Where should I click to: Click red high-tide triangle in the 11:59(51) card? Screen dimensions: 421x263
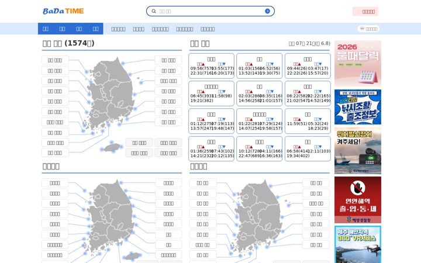pos(299,119)
